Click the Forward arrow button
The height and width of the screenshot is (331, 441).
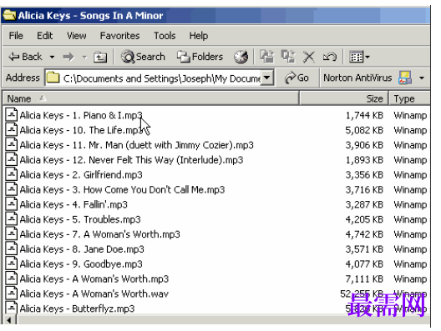click(68, 58)
